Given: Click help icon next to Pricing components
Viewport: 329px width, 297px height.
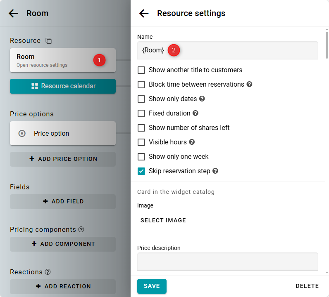Looking at the screenshot, I should click(x=81, y=229).
